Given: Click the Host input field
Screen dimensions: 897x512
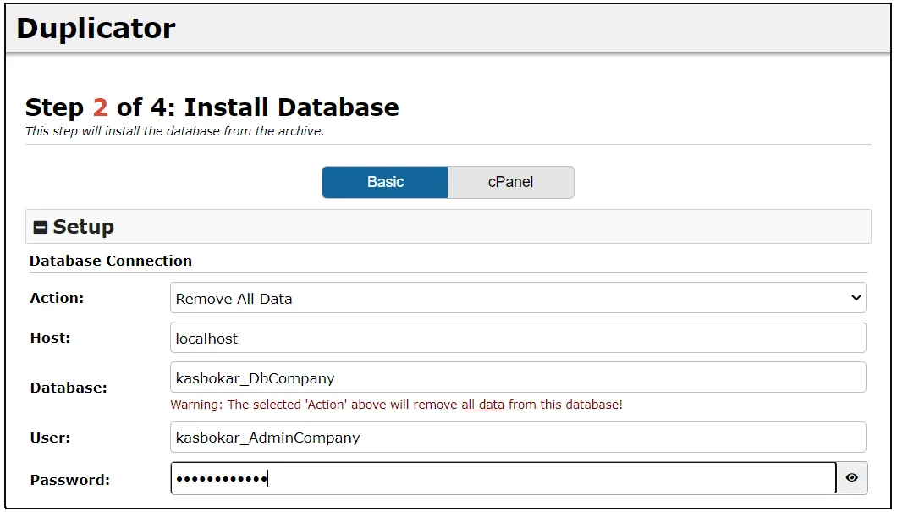Looking at the screenshot, I should [x=518, y=338].
